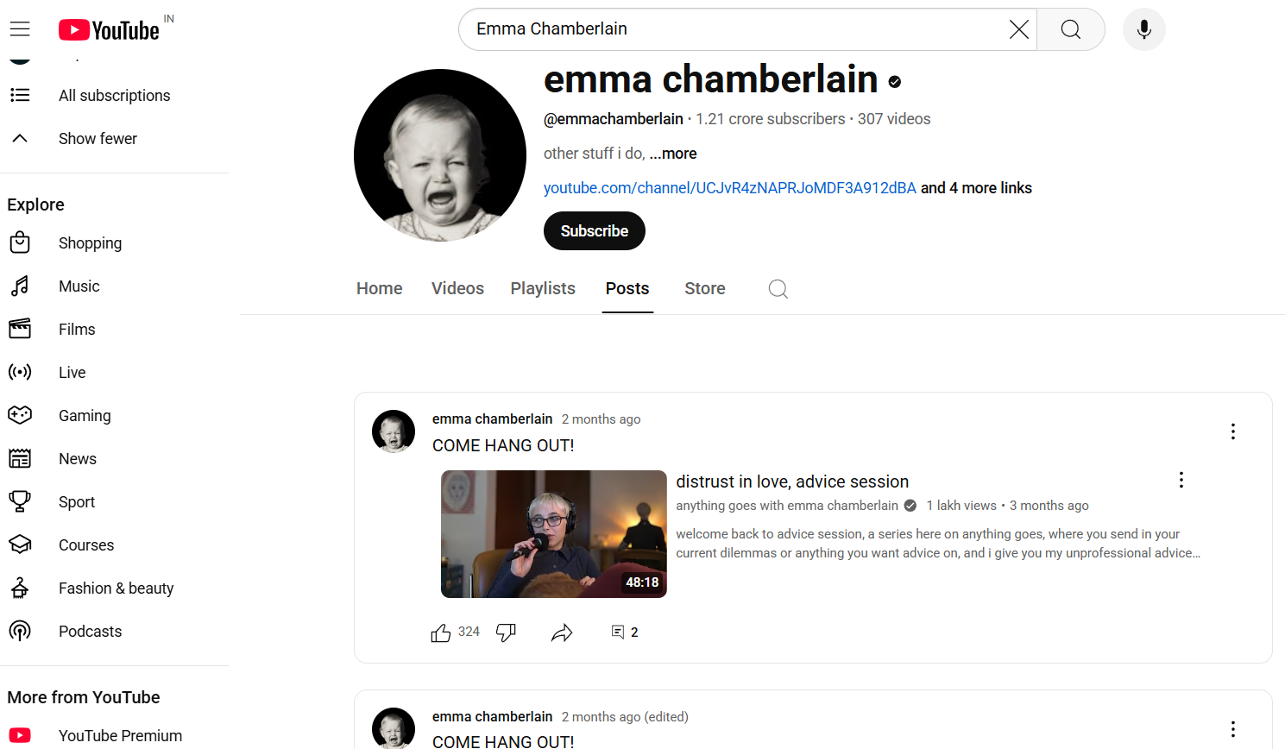Click the magnifier search button
1285x749 pixels.
click(1070, 29)
